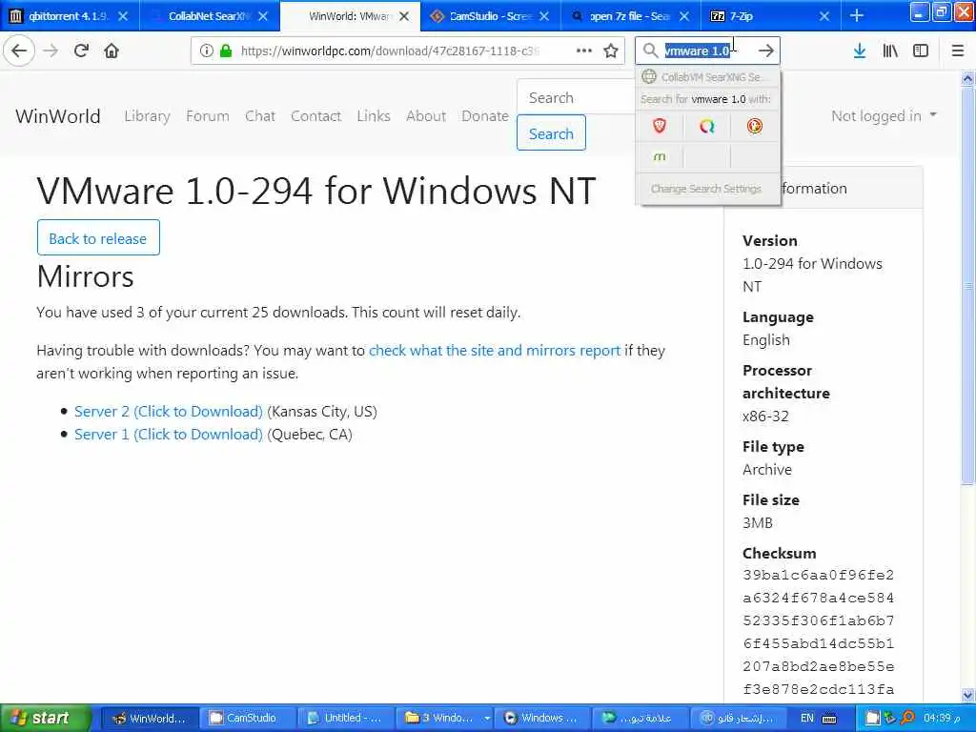Show site information icon in address bar
This screenshot has width=976, height=732.
point(206,51)
